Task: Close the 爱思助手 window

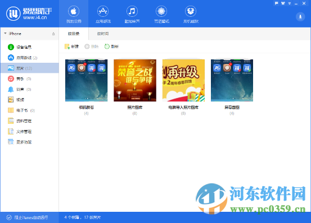Action: [304, 3]
